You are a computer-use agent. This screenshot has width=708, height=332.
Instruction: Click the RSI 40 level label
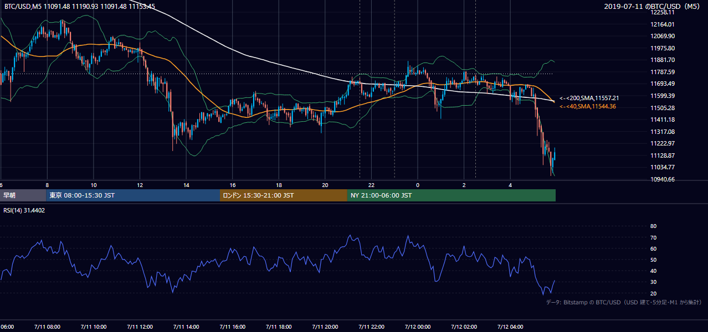[653, 271]
